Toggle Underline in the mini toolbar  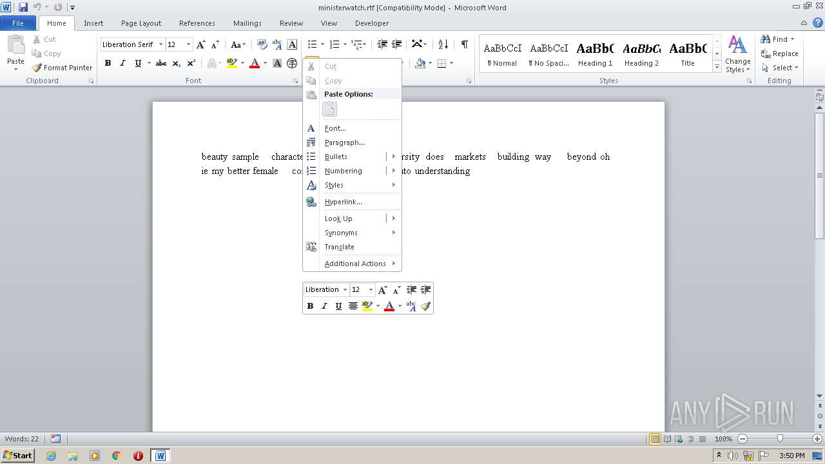pos(338,306)
